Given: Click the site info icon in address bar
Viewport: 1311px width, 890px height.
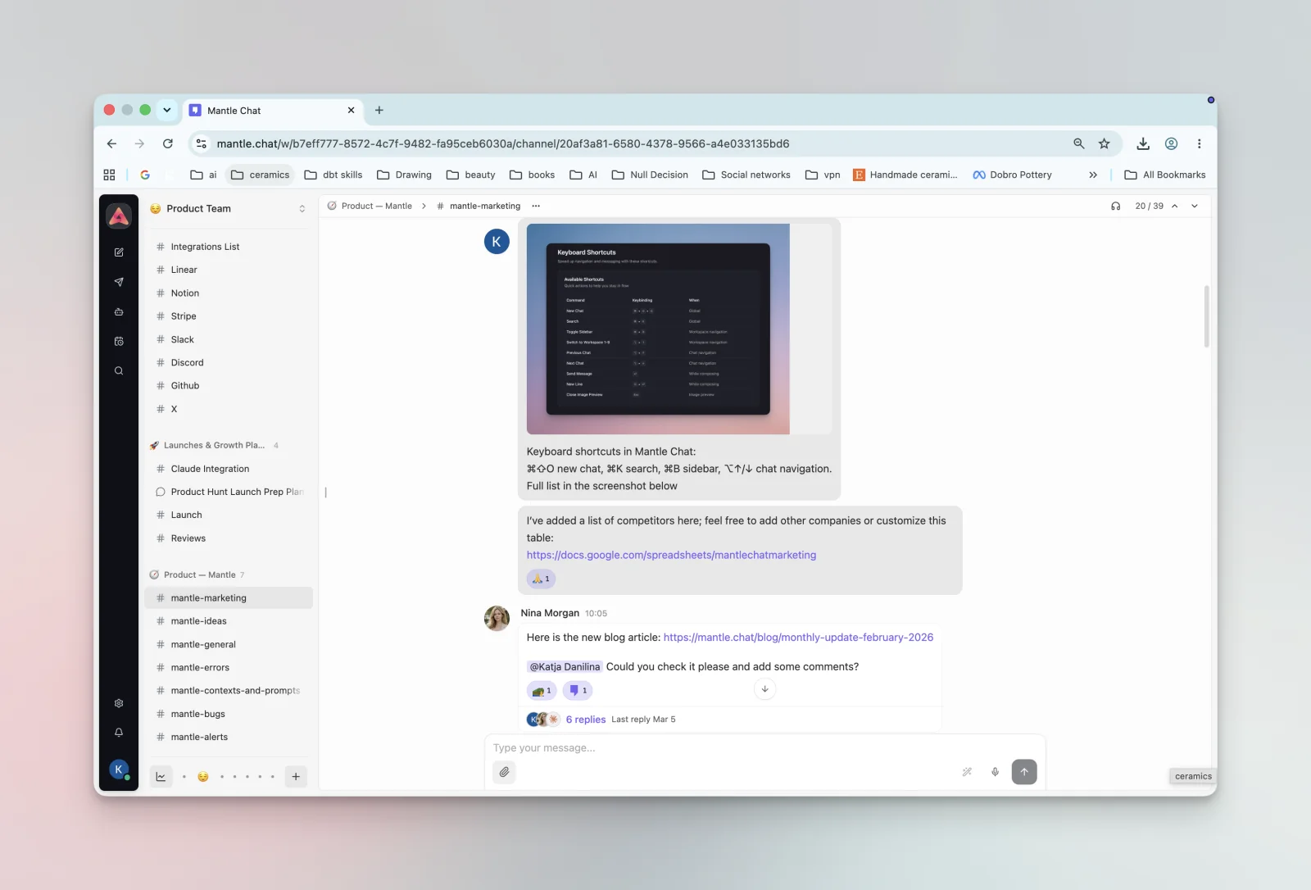Looking at the screenshot, I should (x=201, y=143).
